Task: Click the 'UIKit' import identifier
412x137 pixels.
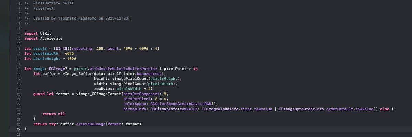Action: pyautogui.click(x=46, y=33)
